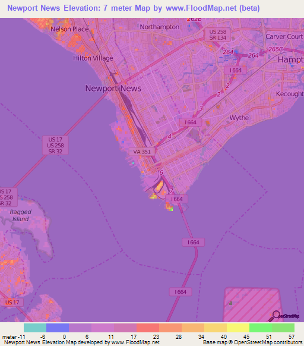Click the Ragged Island label
304x346 pixels.
21,215
